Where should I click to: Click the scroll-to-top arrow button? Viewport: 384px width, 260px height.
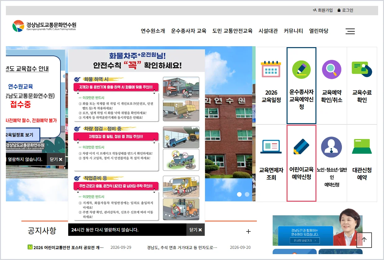(x=364, y=240)
